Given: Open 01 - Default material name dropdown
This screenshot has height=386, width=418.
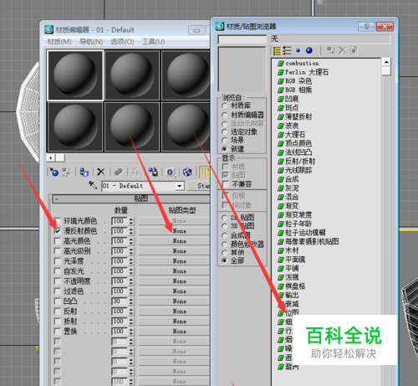Looking at the screenshot, I should (180, 186).
